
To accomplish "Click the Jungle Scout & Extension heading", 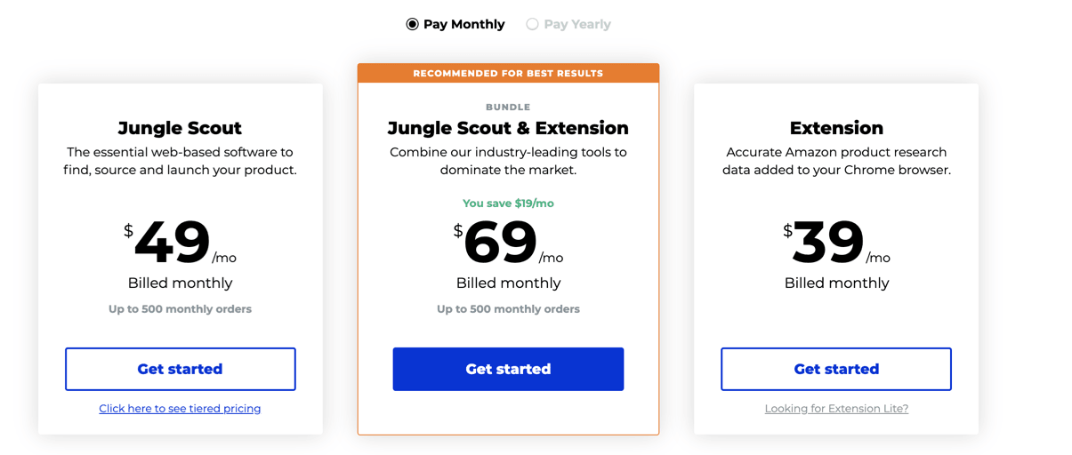I will click(508, 128).
